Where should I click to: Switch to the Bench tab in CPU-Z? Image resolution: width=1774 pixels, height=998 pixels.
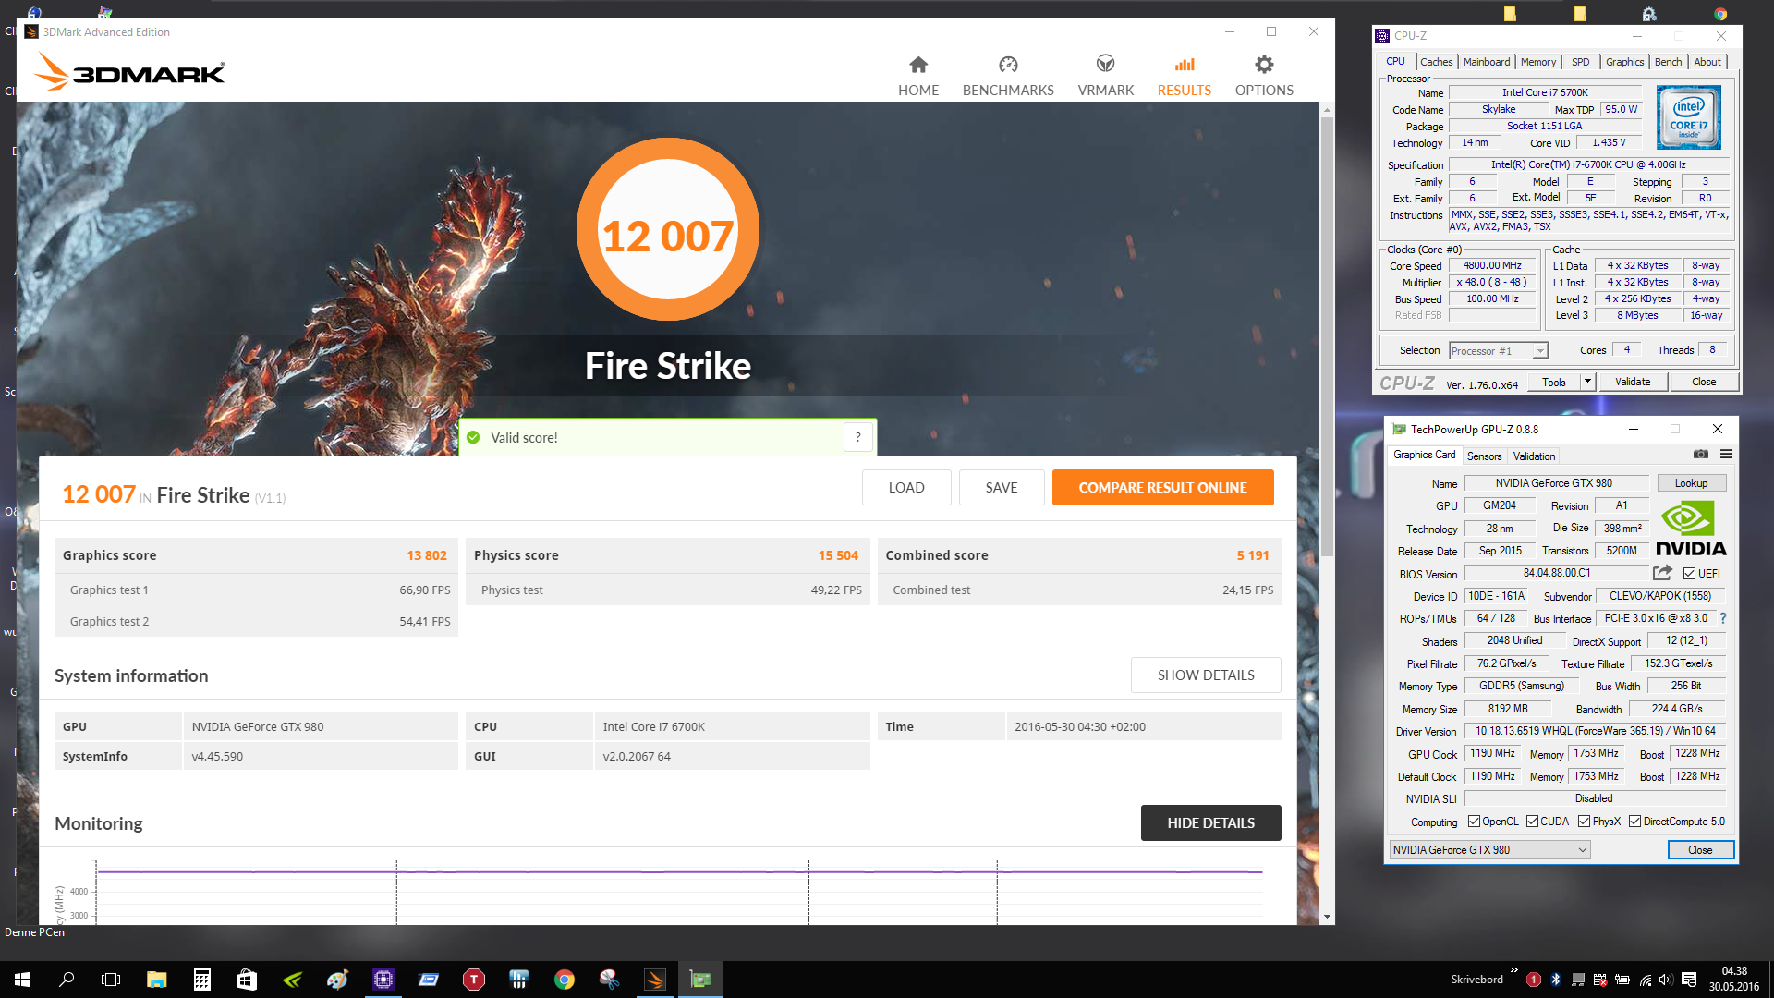pos(1668,62)
